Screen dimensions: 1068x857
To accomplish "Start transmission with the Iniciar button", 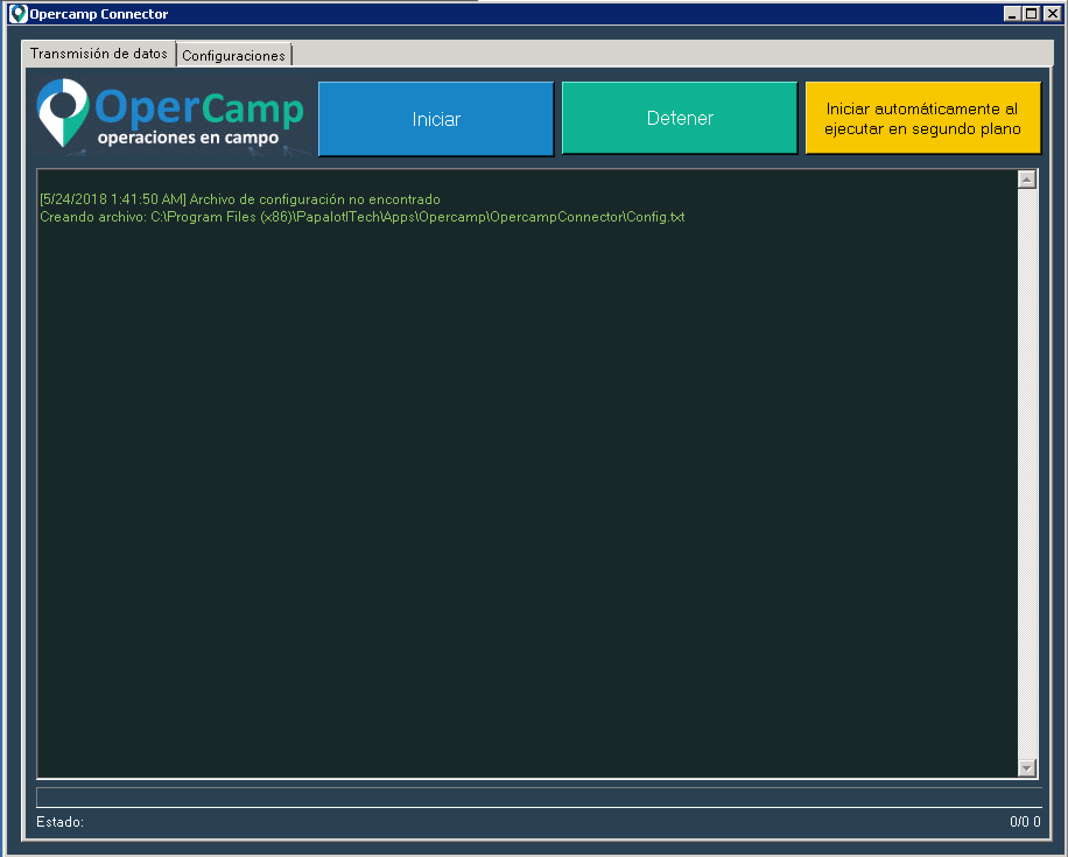I will (x=436, y=119).
